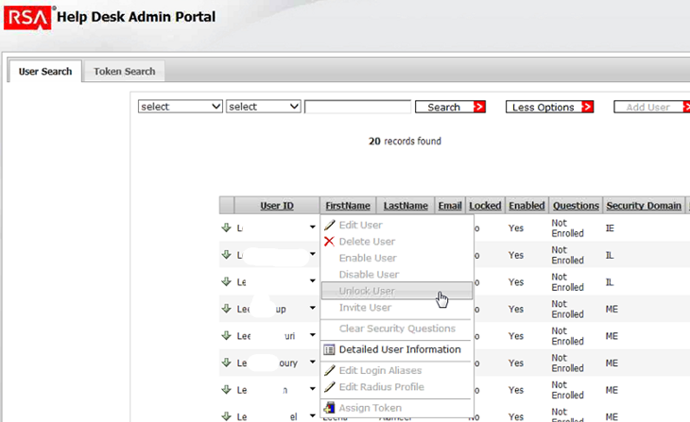Click the Add User button
Viewport: 690px width, 422px height.
[651, 107]
